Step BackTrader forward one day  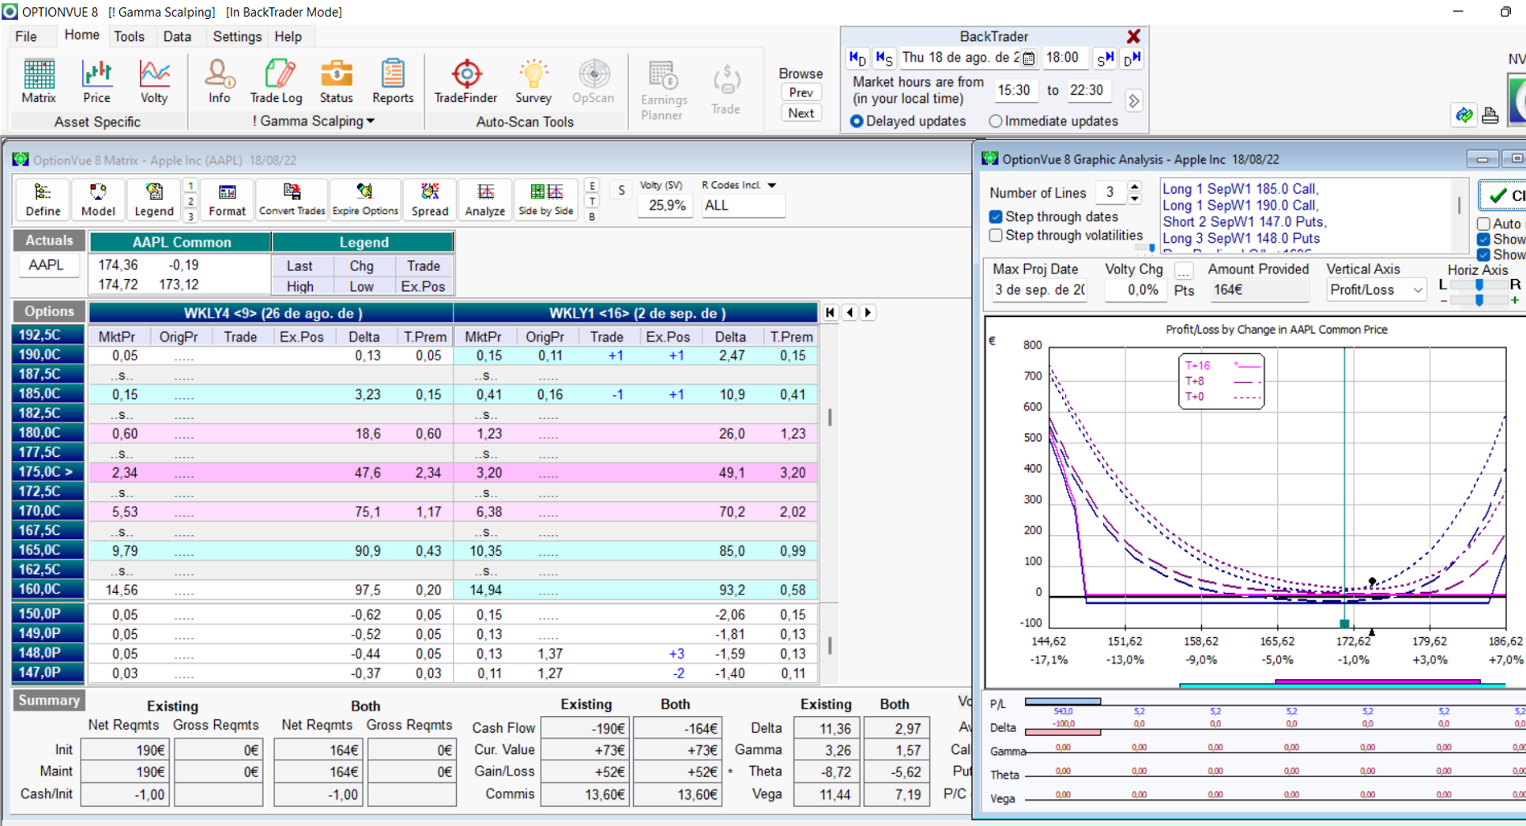coord(1132,58)
